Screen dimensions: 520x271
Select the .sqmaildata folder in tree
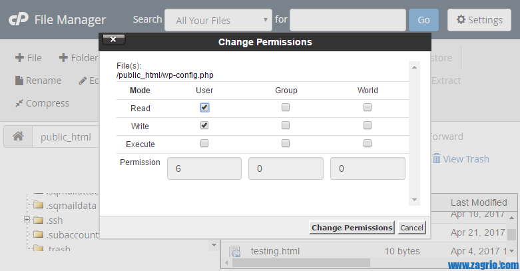coord(71,205)
